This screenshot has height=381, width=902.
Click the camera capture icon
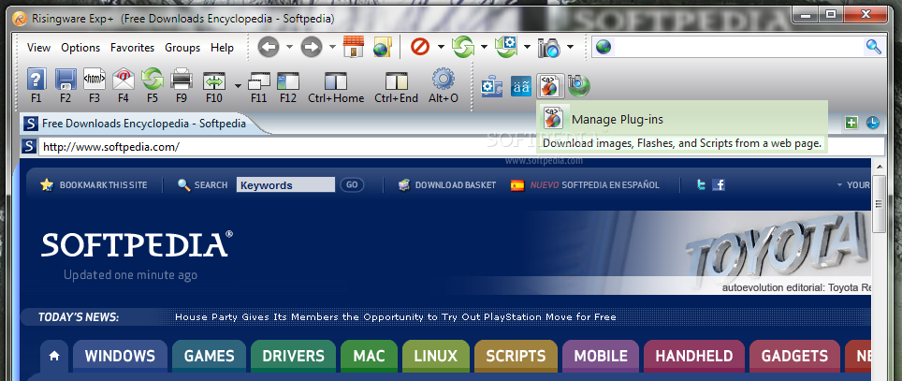pos(549,47)
